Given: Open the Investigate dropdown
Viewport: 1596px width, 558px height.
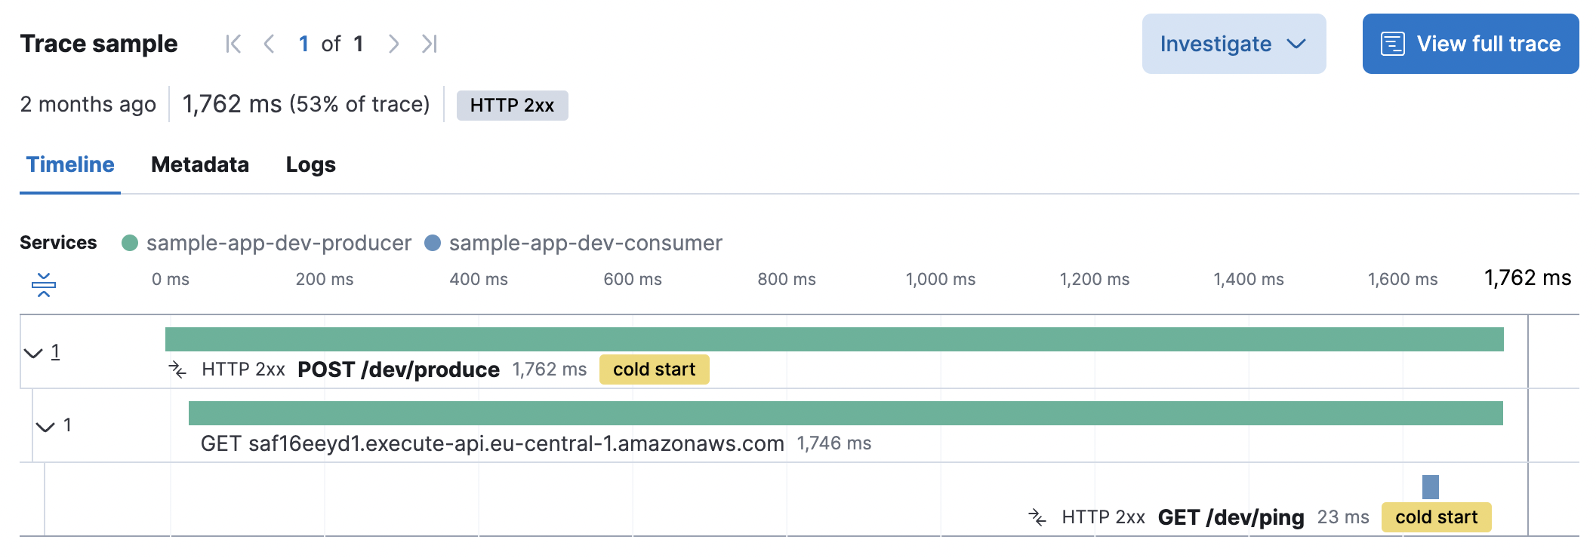Looking at the screenshot, I should 1234,43.
